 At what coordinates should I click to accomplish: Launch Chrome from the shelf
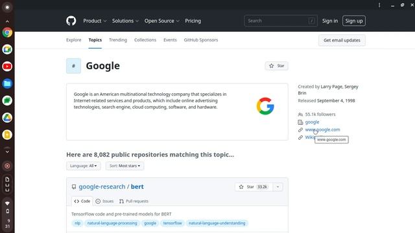coord(7,32)
